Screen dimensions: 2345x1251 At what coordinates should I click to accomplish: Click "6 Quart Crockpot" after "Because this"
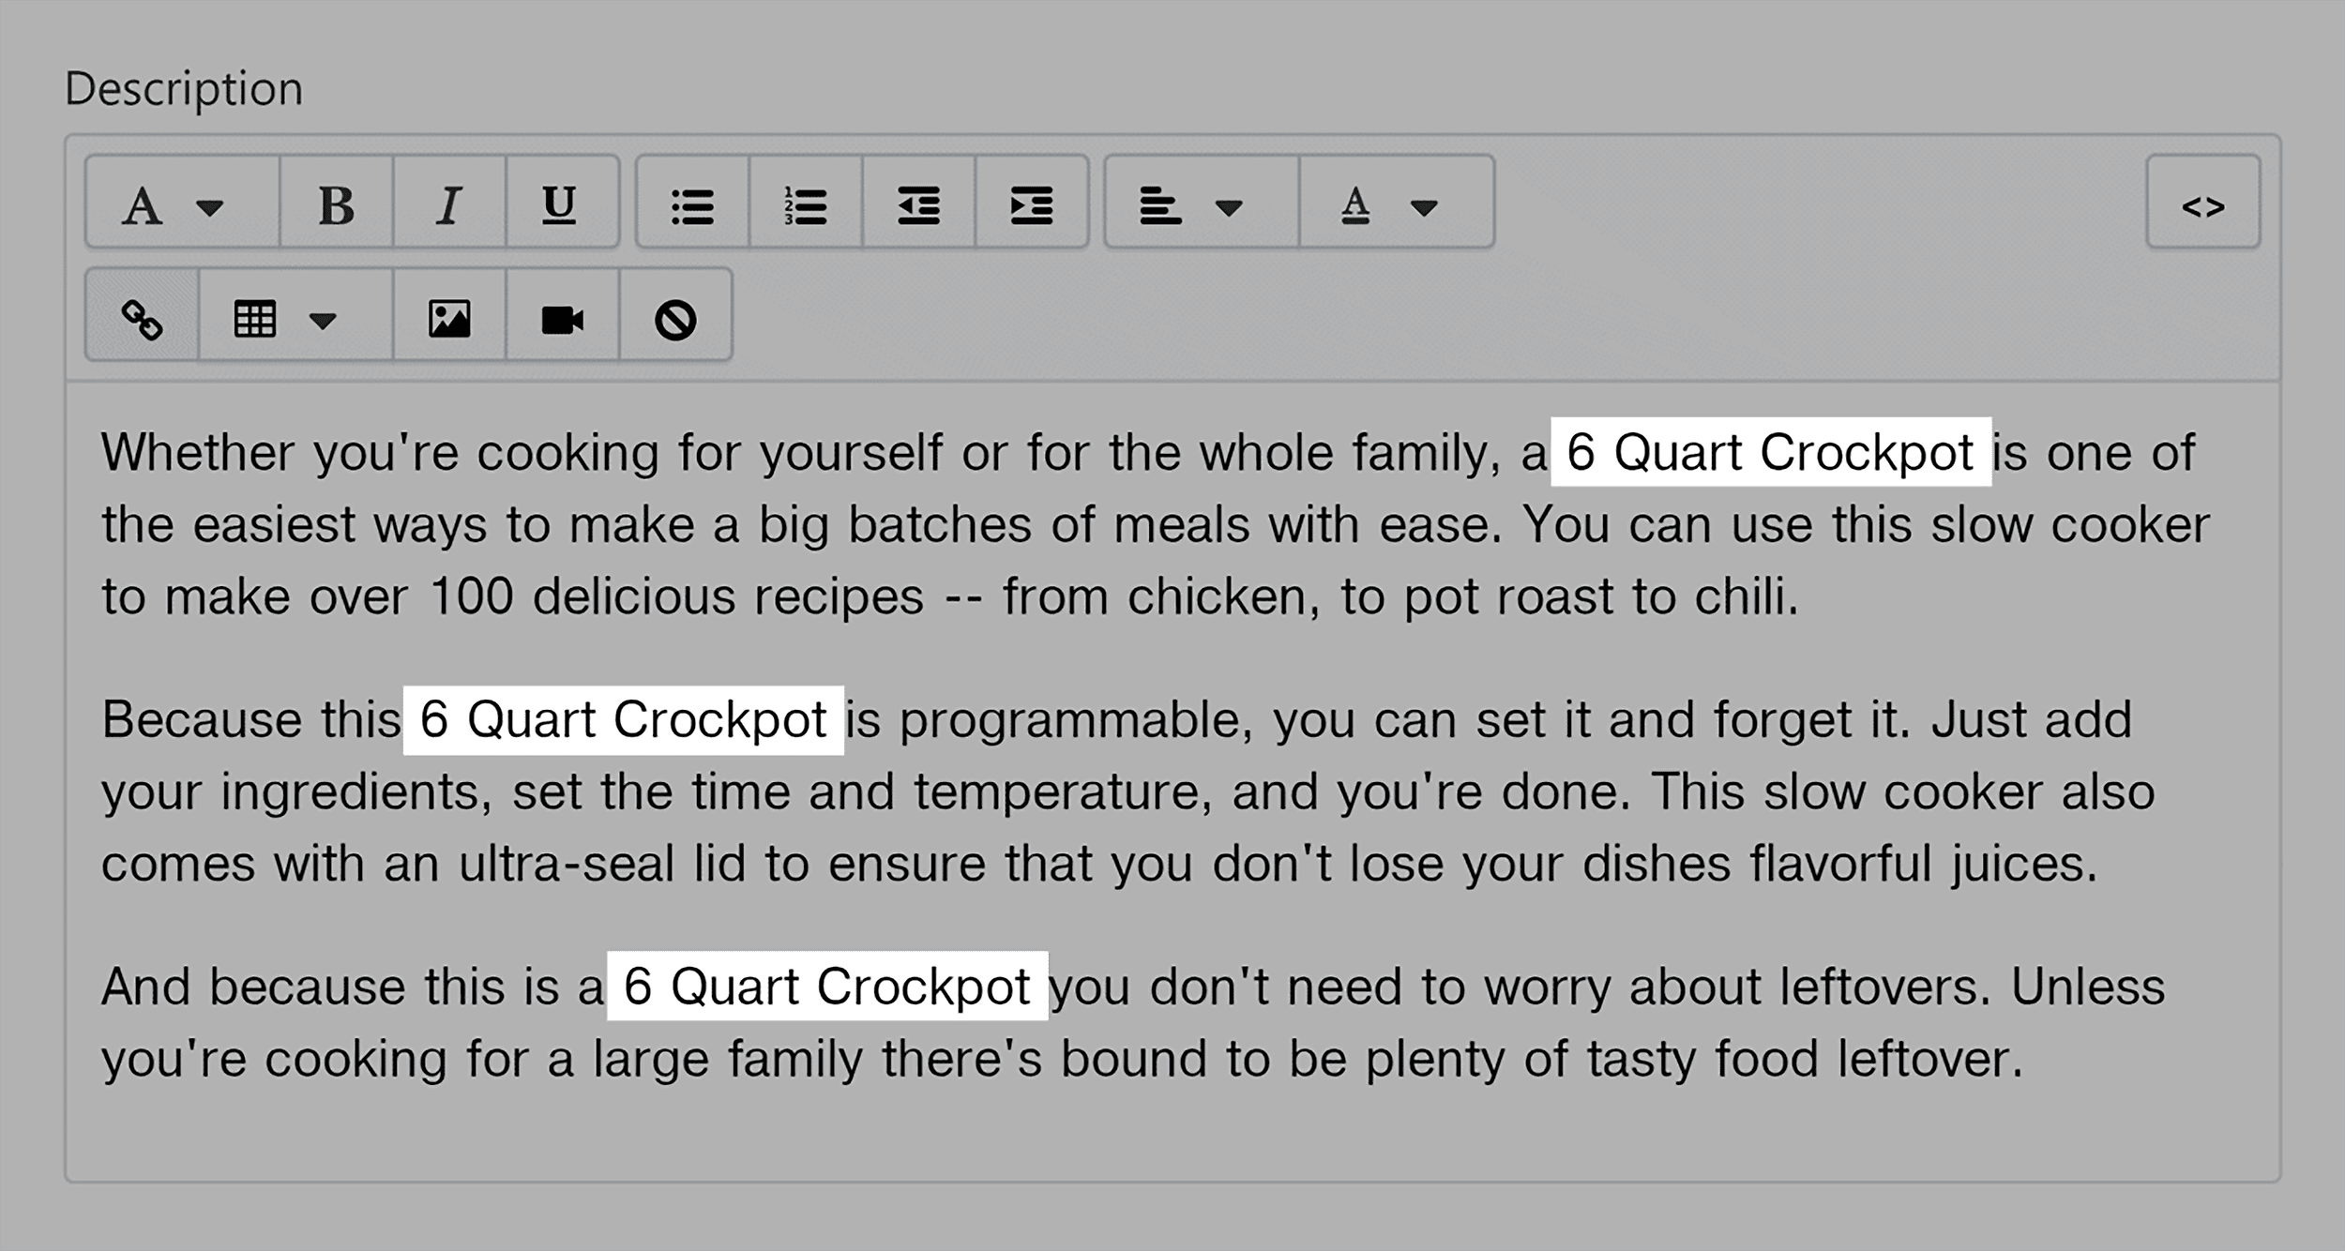click(623, 720)
